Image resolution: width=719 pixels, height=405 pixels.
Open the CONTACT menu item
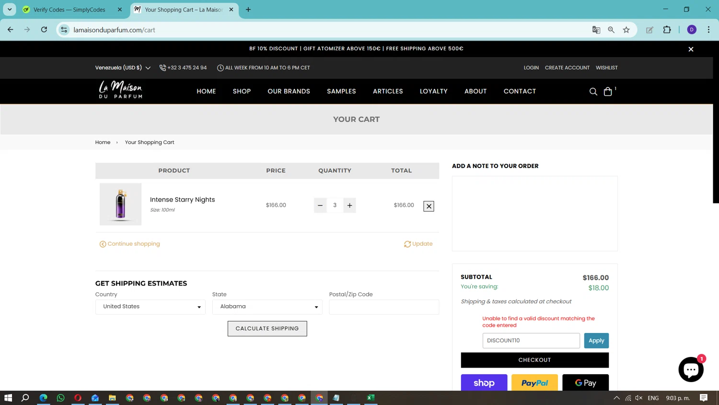(x=520, y=91)
